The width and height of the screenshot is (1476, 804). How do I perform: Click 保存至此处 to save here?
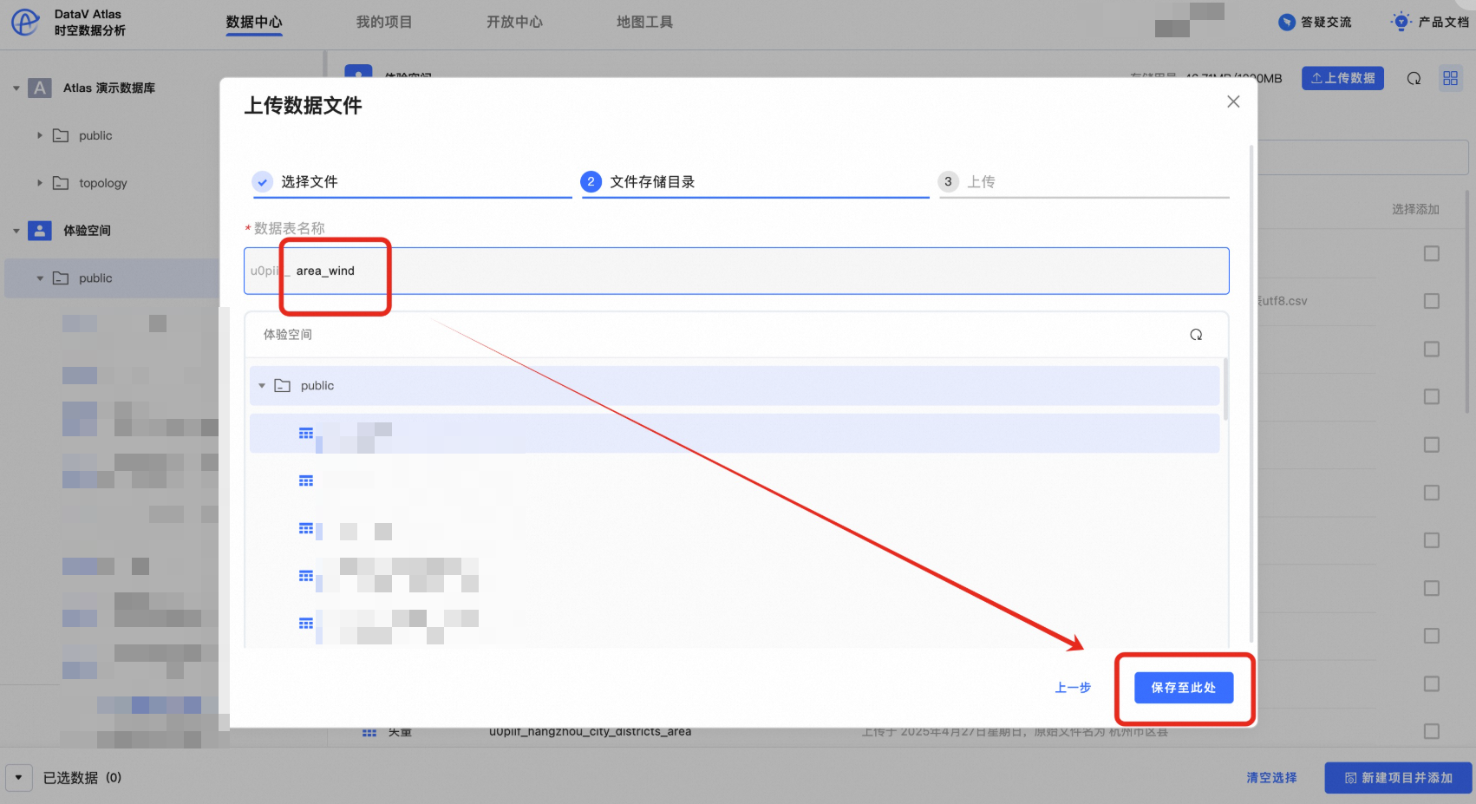pyautogui.click(x=1184, y=688)
